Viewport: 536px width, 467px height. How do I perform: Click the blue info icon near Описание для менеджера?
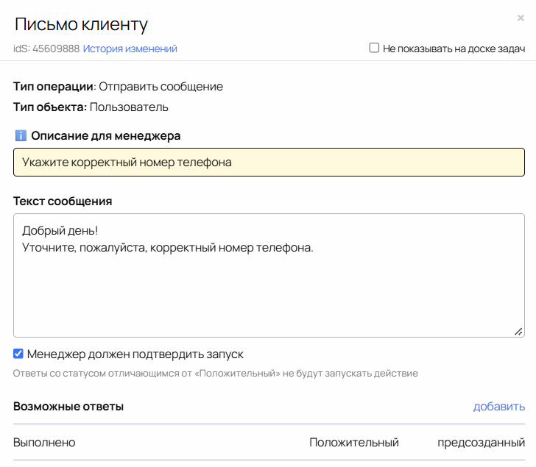(21, 135)
